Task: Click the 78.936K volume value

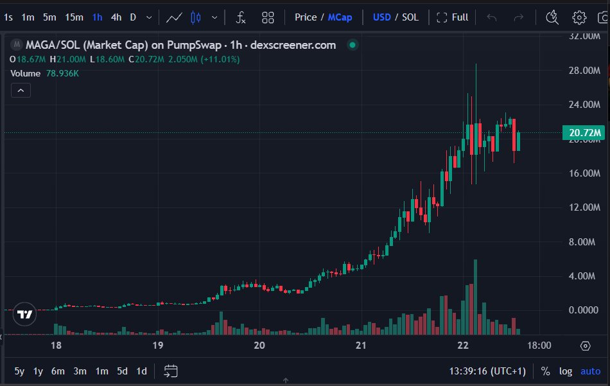Action: (x=62, y=74)
